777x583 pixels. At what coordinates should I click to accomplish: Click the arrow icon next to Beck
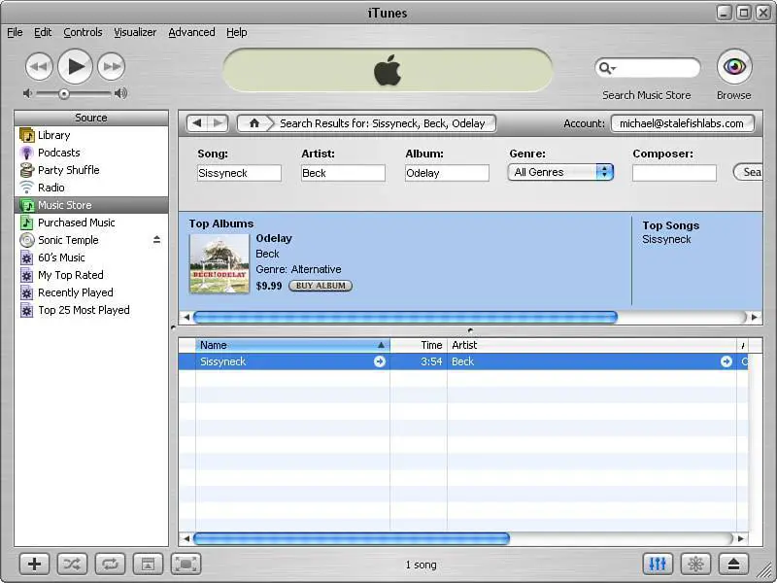tap(726, 361)
